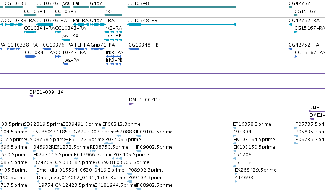This screenshot has width=325, height=191.
Task: Click EST Dmel_dig_015594_0620_0419.3prime
Action: click(x=80, y=170)
